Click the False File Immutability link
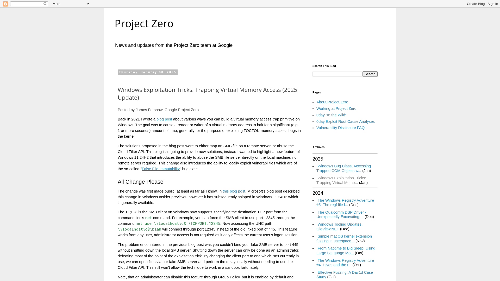 [x=161, y=169]
